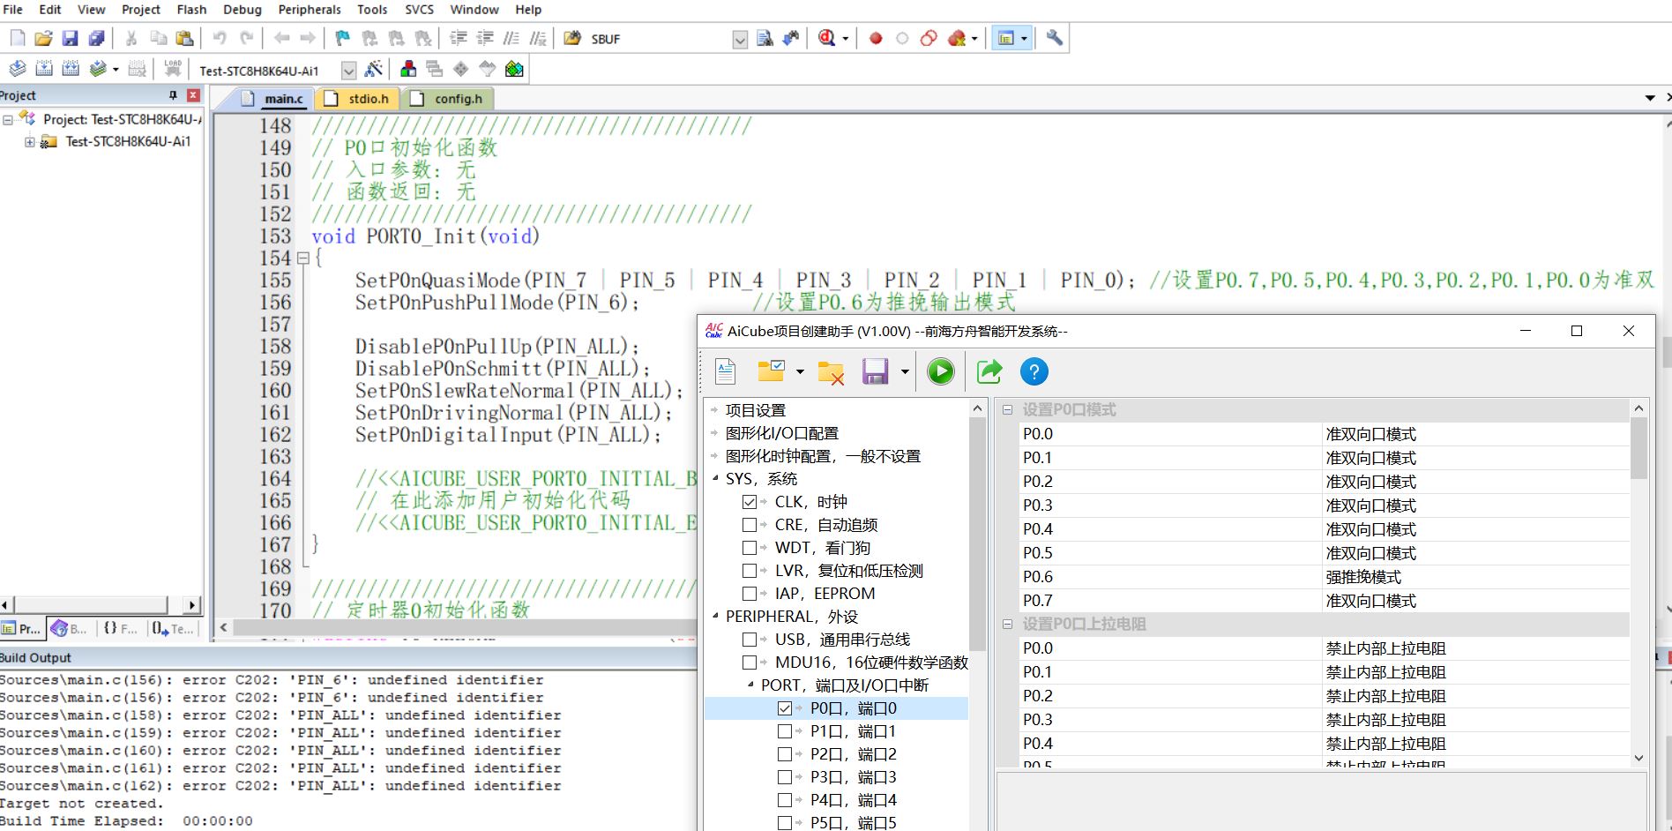Expand Test-STC8H8K64U-Ai1 project tree node

[x=29, y=141]
